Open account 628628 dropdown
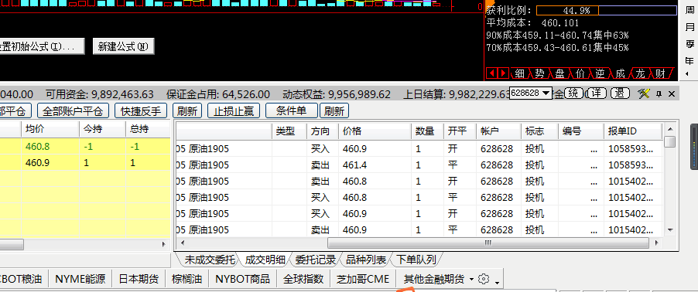This screenshot has width=698, height=292. point(546,93)
